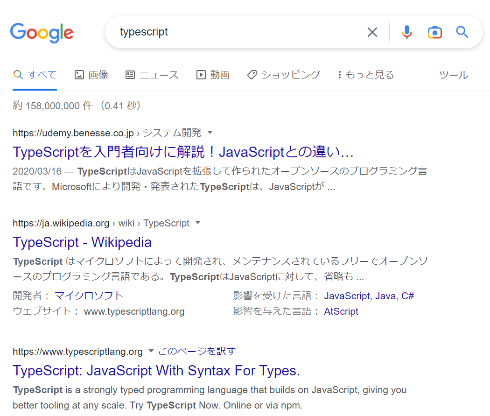Open the TypeScript Wikipedia article link
This screenshot has width=490, height=416.
[x=82, y=242]
